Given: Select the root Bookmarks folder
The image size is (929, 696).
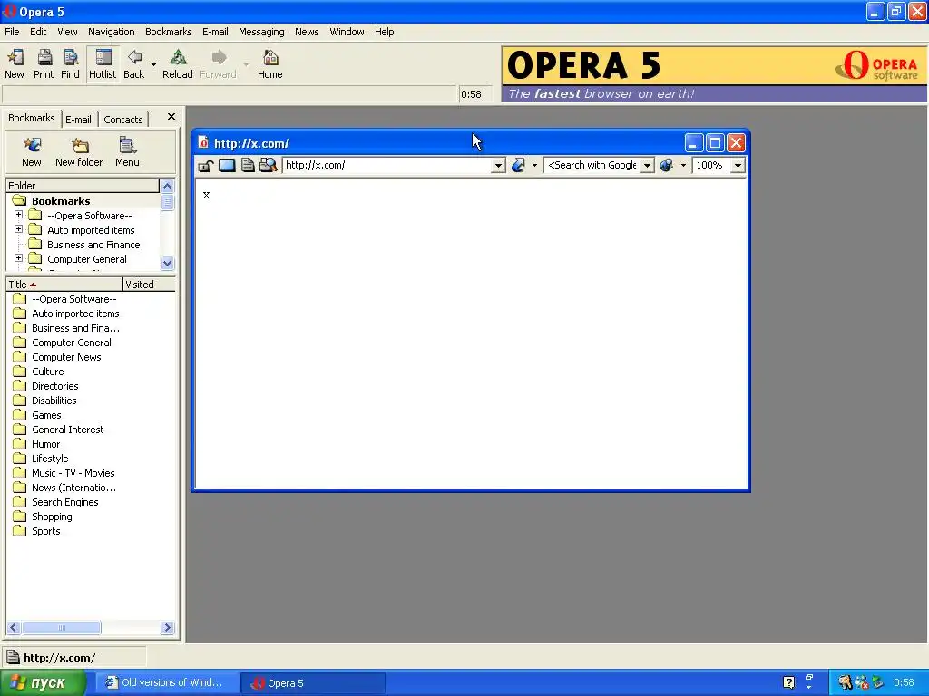Looking at the screenshot, I should coord(61,201).
